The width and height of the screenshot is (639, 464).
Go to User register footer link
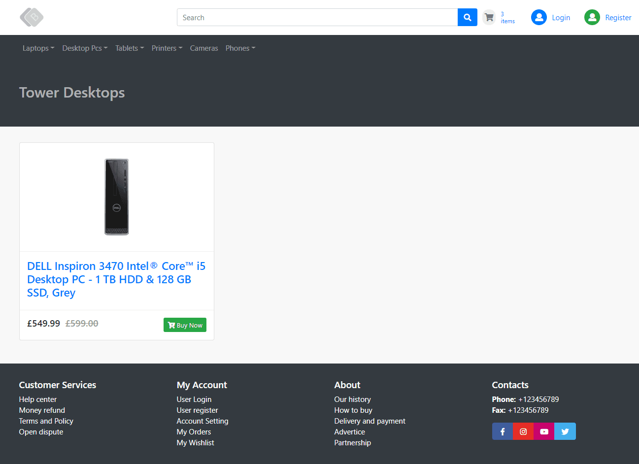pyautogui.click(x=198, y=410)
